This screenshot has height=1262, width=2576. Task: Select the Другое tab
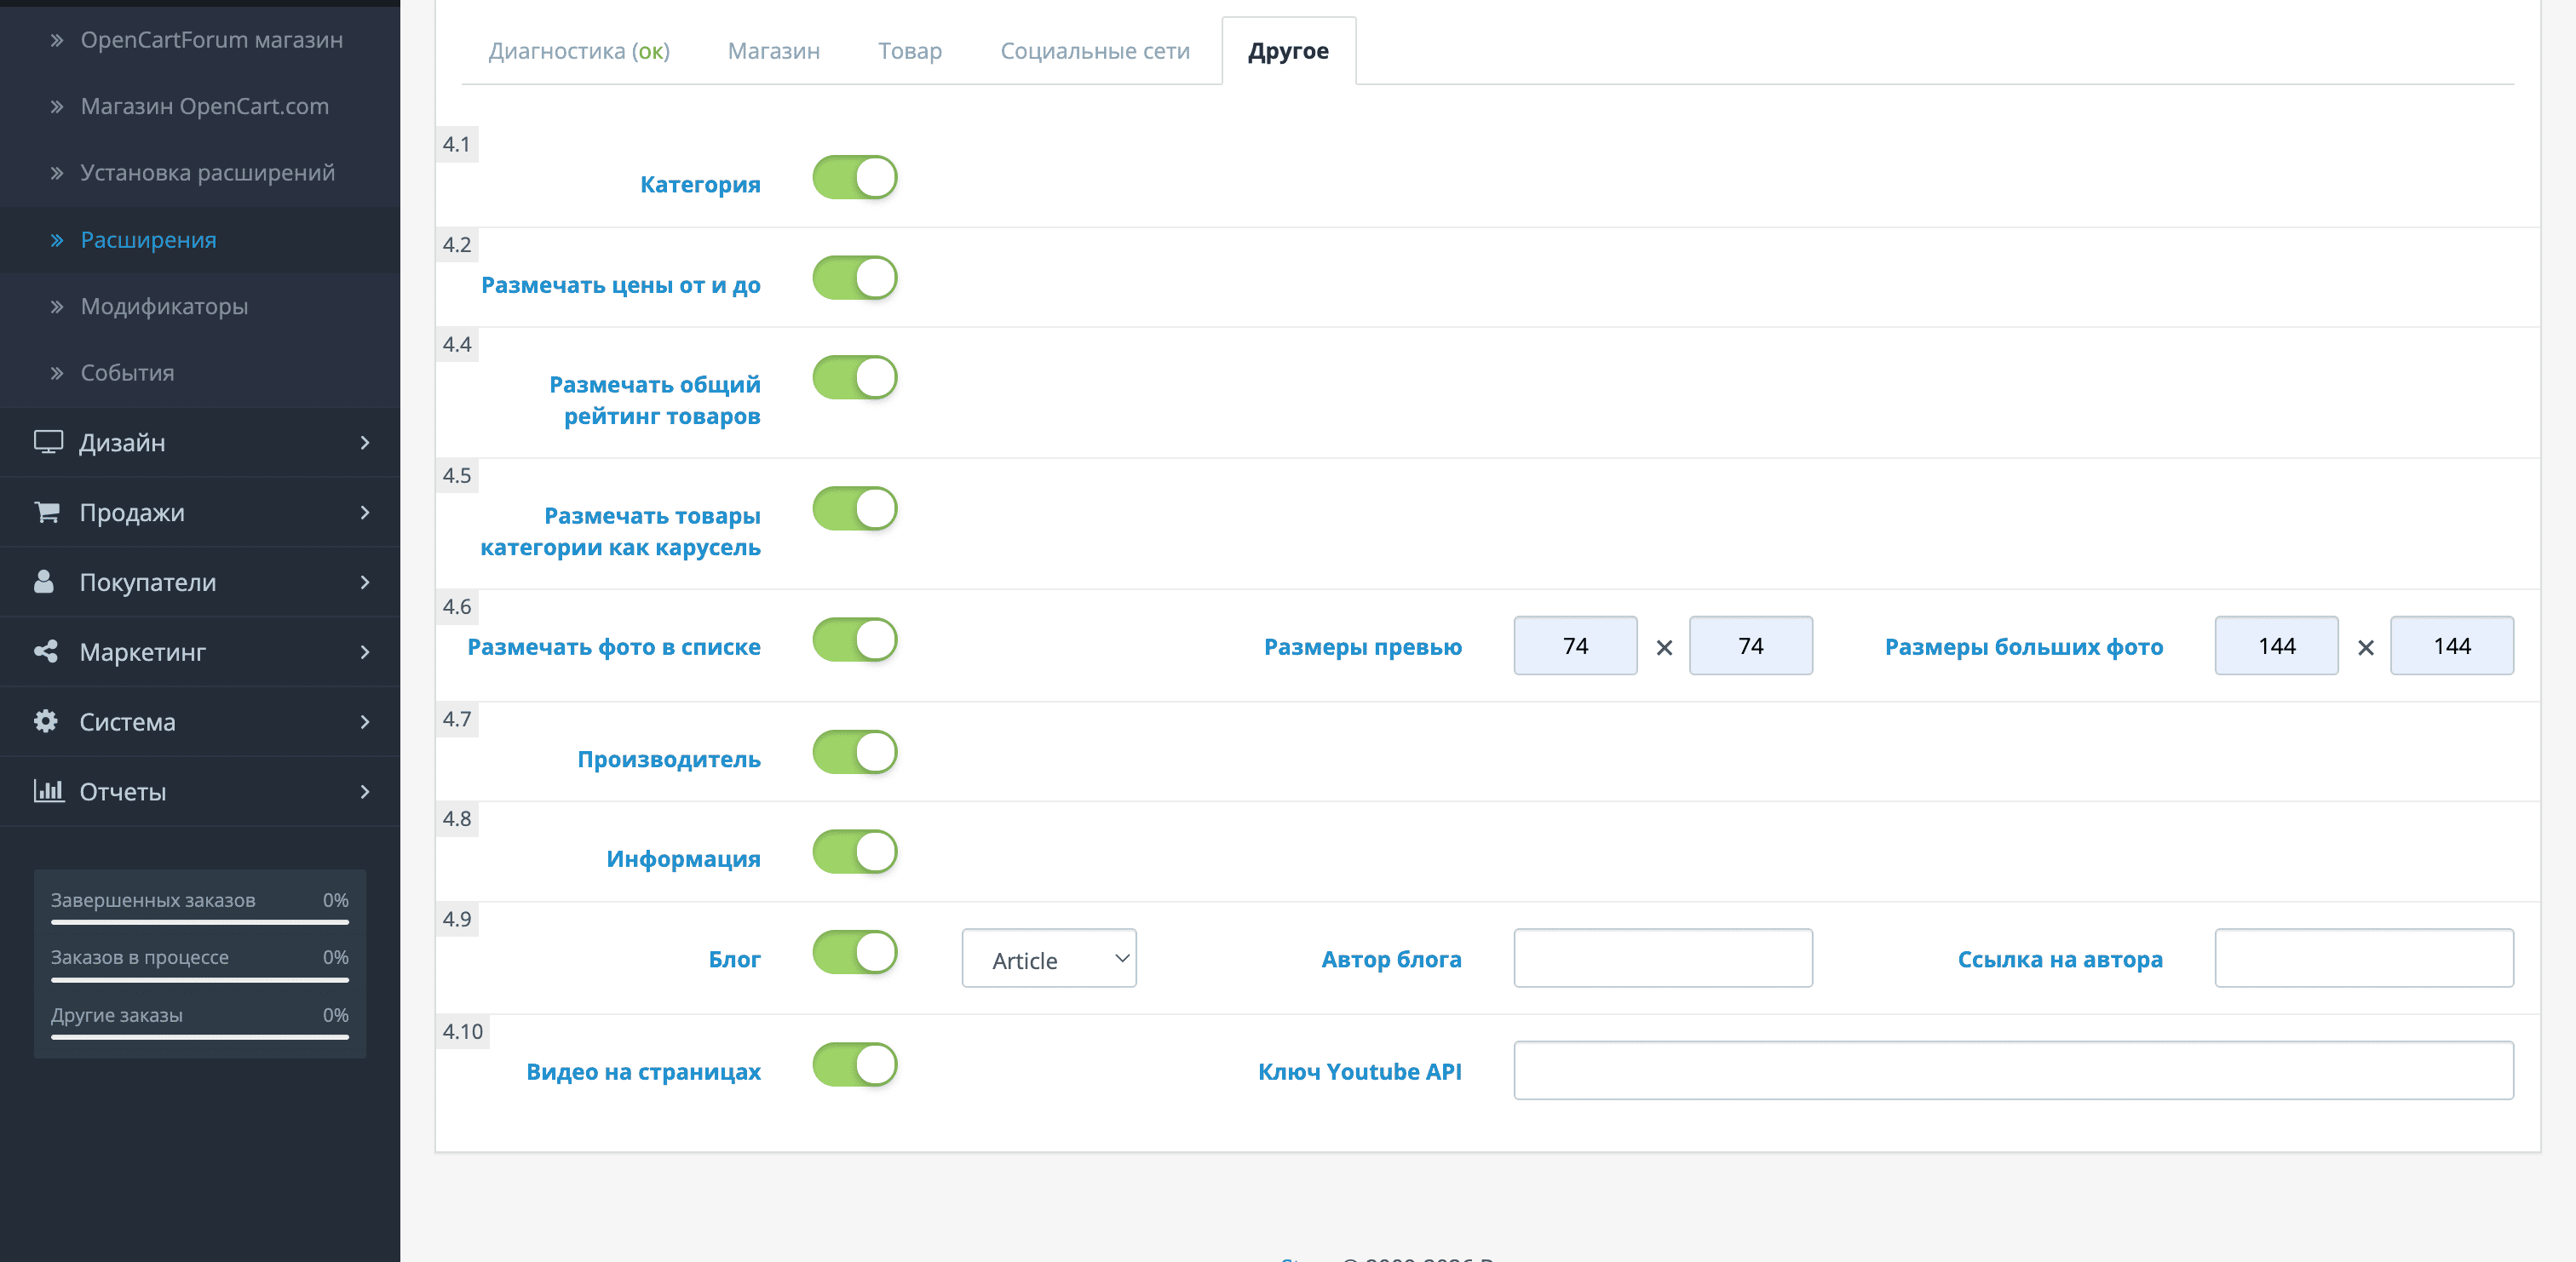[1288, 51]
